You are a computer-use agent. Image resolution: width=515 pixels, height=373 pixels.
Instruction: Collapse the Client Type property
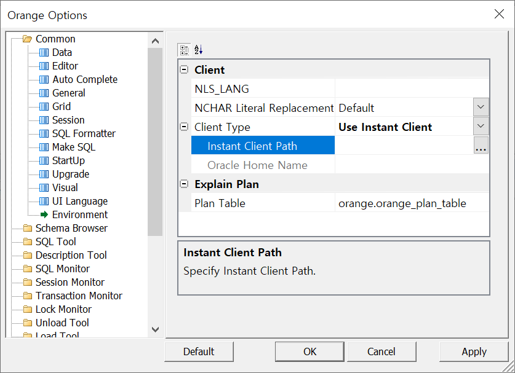click(184, 127)
